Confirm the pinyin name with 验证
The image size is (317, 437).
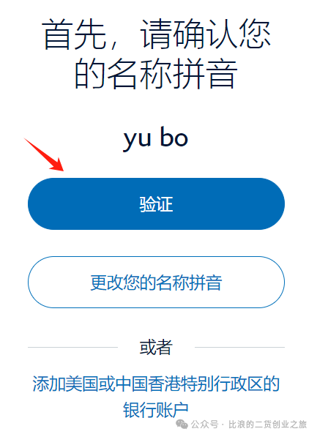156,203
